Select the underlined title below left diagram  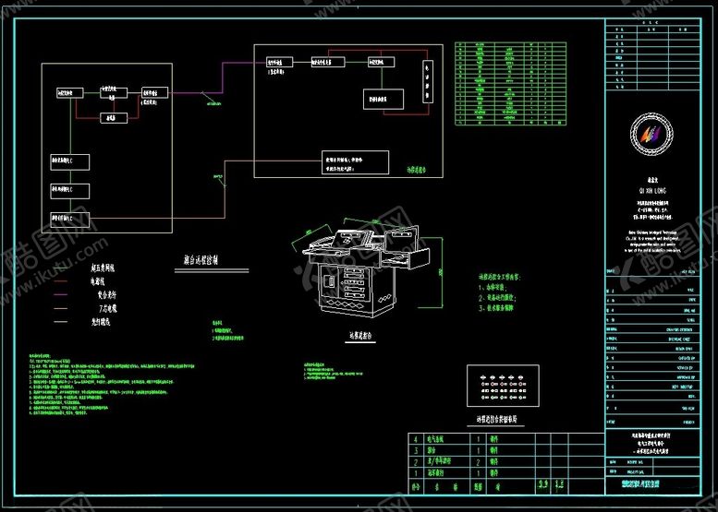click(x=212, y=261)
